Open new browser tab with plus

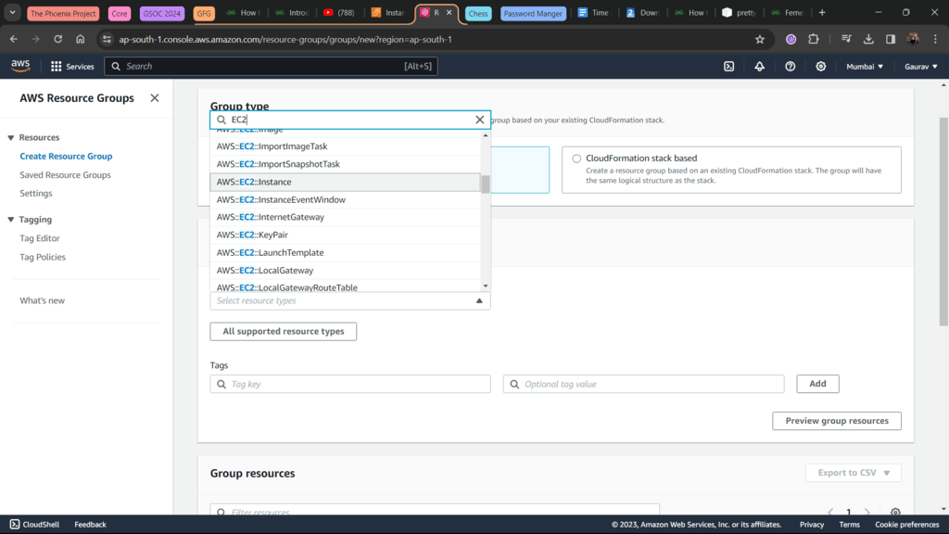pos(822,13)
